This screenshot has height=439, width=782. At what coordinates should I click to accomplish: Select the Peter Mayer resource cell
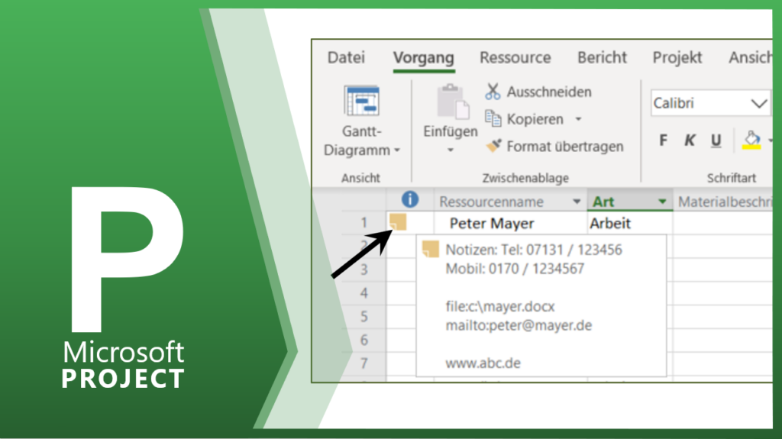(x=511, y=223)
